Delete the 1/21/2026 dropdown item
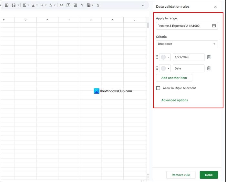This screenshot has height=182, width=226. pos(209,57)
